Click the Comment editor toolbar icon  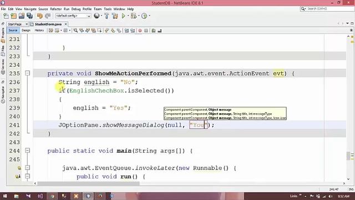pos(154,31)
